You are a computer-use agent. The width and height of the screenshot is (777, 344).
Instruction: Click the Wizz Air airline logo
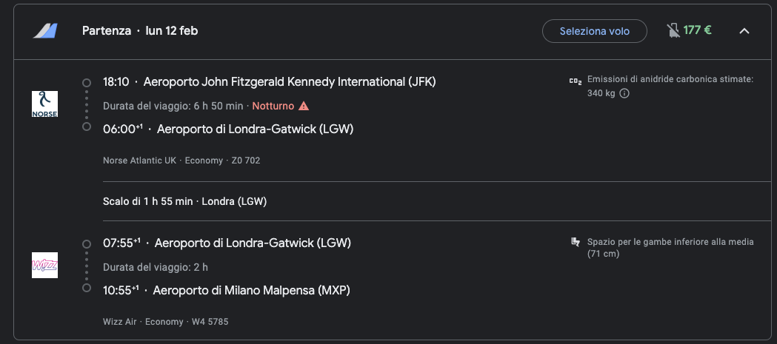point(44,266)
